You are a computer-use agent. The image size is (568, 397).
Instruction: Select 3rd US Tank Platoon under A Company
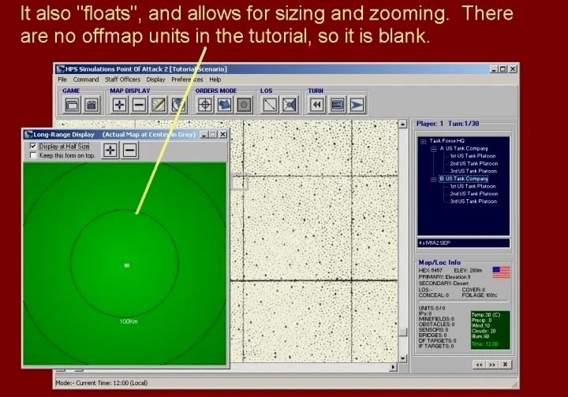[473, 171]
